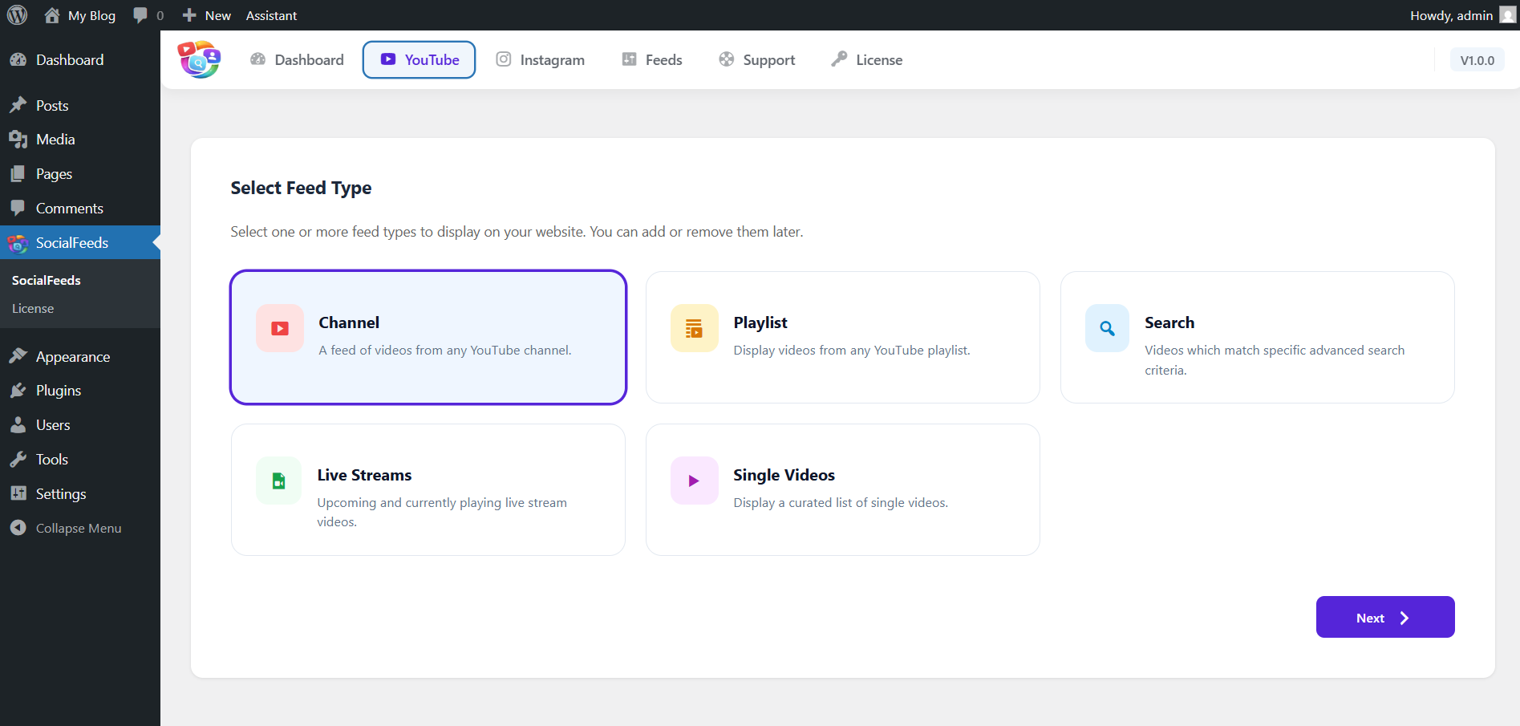
Task: Click the green Live Streams icon
Action: (x=279, y=481)
